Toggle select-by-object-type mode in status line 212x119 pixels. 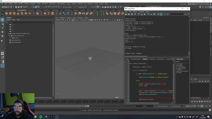point(36,7)
